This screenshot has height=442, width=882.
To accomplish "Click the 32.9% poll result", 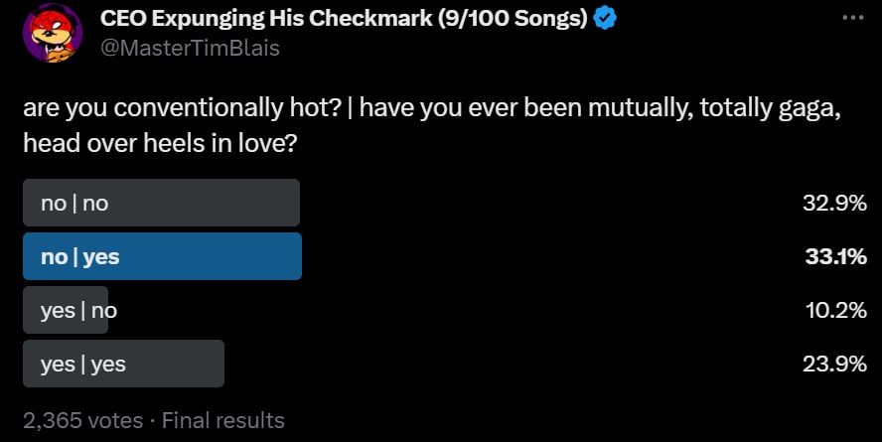I will [835, 204].
